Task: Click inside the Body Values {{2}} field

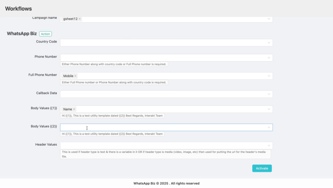Action: click(x=166, y=127)
